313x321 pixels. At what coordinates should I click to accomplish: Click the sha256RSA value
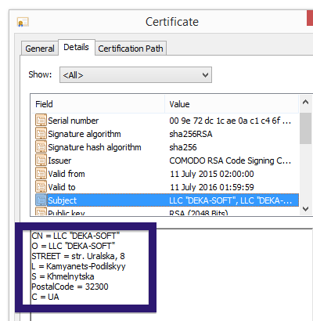click(x=191, y=134)
